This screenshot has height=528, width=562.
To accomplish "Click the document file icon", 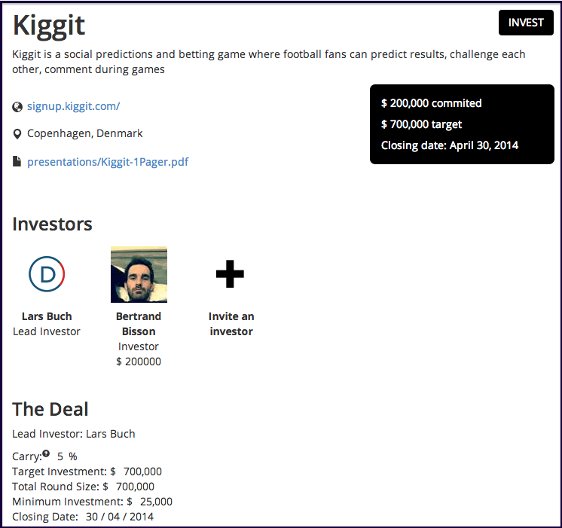I will pos(17,161).
